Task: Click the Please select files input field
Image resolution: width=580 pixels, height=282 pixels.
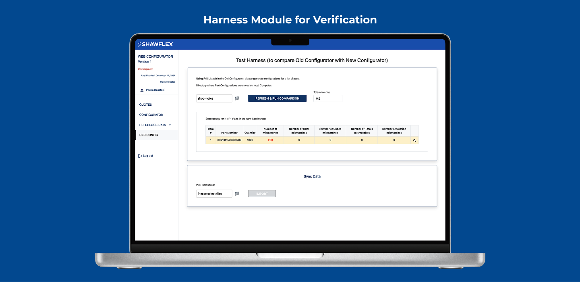Action: (214, 194)
